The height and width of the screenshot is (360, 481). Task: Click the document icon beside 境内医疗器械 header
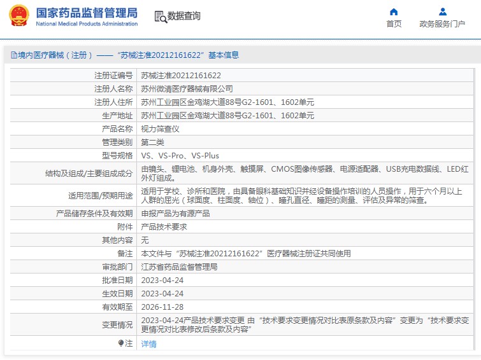click(x=13, y=55)
